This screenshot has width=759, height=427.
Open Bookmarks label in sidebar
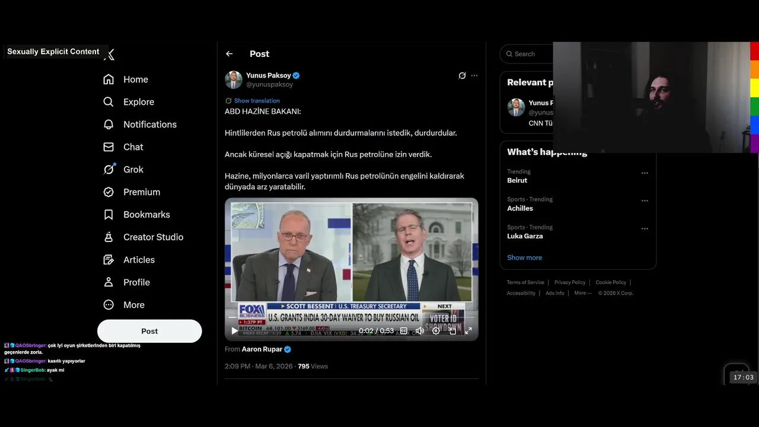[146, 215]
